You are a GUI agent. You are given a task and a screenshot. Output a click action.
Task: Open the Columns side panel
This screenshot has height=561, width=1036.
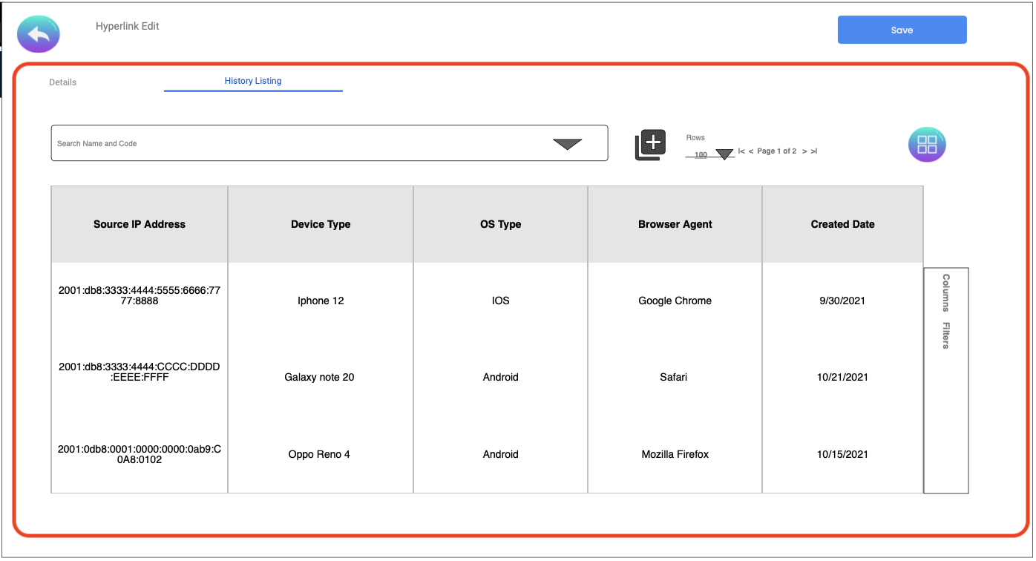point(946,293)
